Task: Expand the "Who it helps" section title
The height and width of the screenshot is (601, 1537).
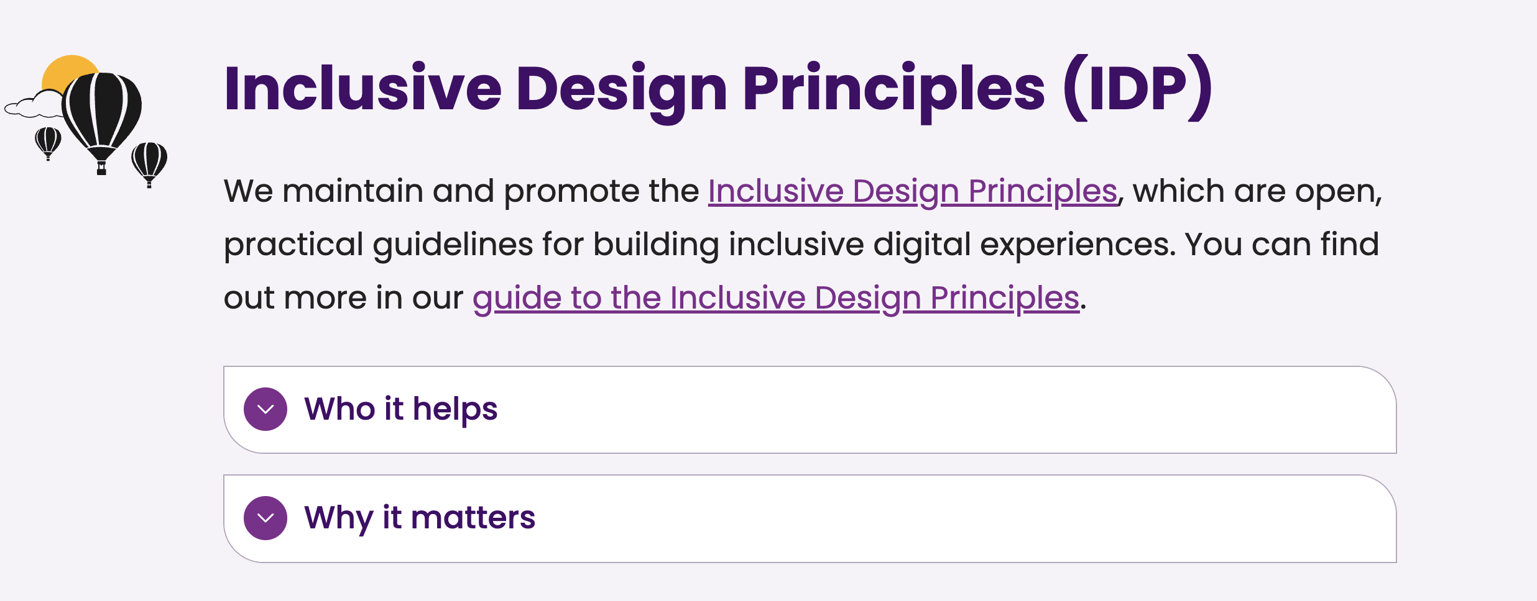Action: (400, 409)
